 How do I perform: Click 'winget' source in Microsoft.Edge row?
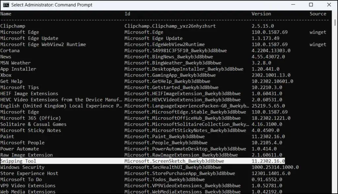pyautogui.click(x=318, y=32)
